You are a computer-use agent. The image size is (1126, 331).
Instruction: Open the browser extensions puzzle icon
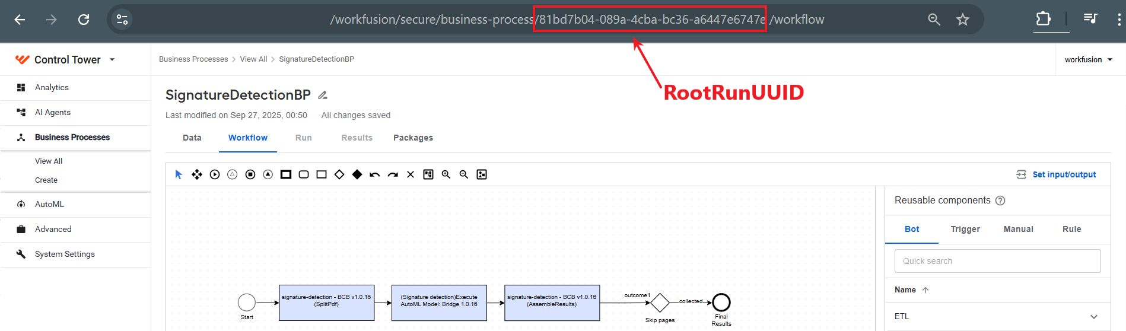(x=1044, y=19)
